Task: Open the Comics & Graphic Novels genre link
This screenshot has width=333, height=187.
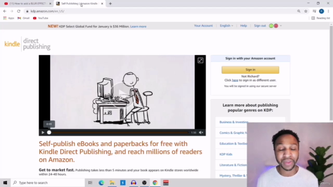Action: 233,133
